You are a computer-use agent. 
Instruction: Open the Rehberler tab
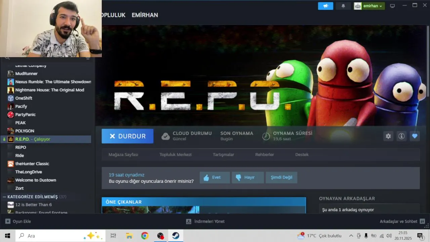265,155
